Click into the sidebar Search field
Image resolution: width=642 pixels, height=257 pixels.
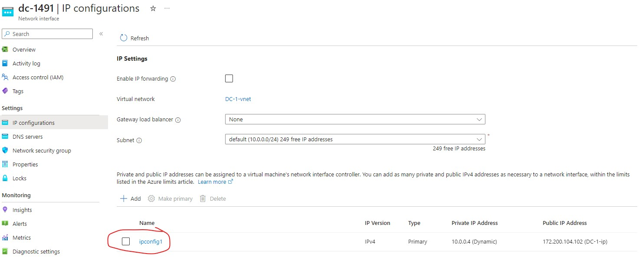(47, 34)
